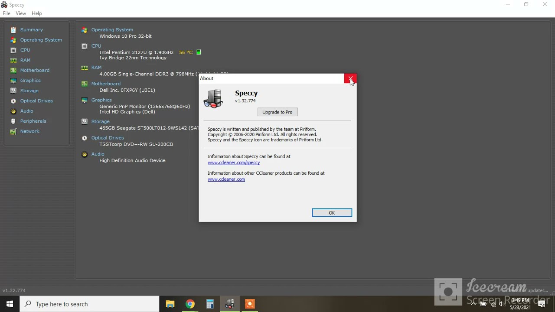Screen dimensions: 555x312
Task: Open File Explorer from the taskbar
Action: pos(170,304)
